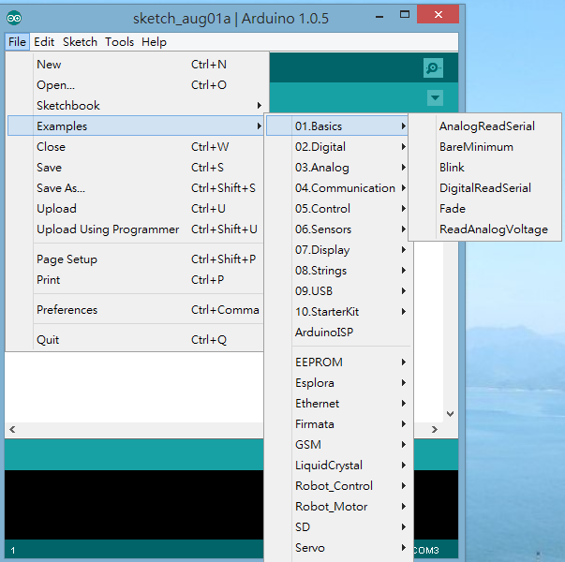Open DigitalReadSerial example
This screenshot has height=562, width=565.
click(x=485, y=188)
